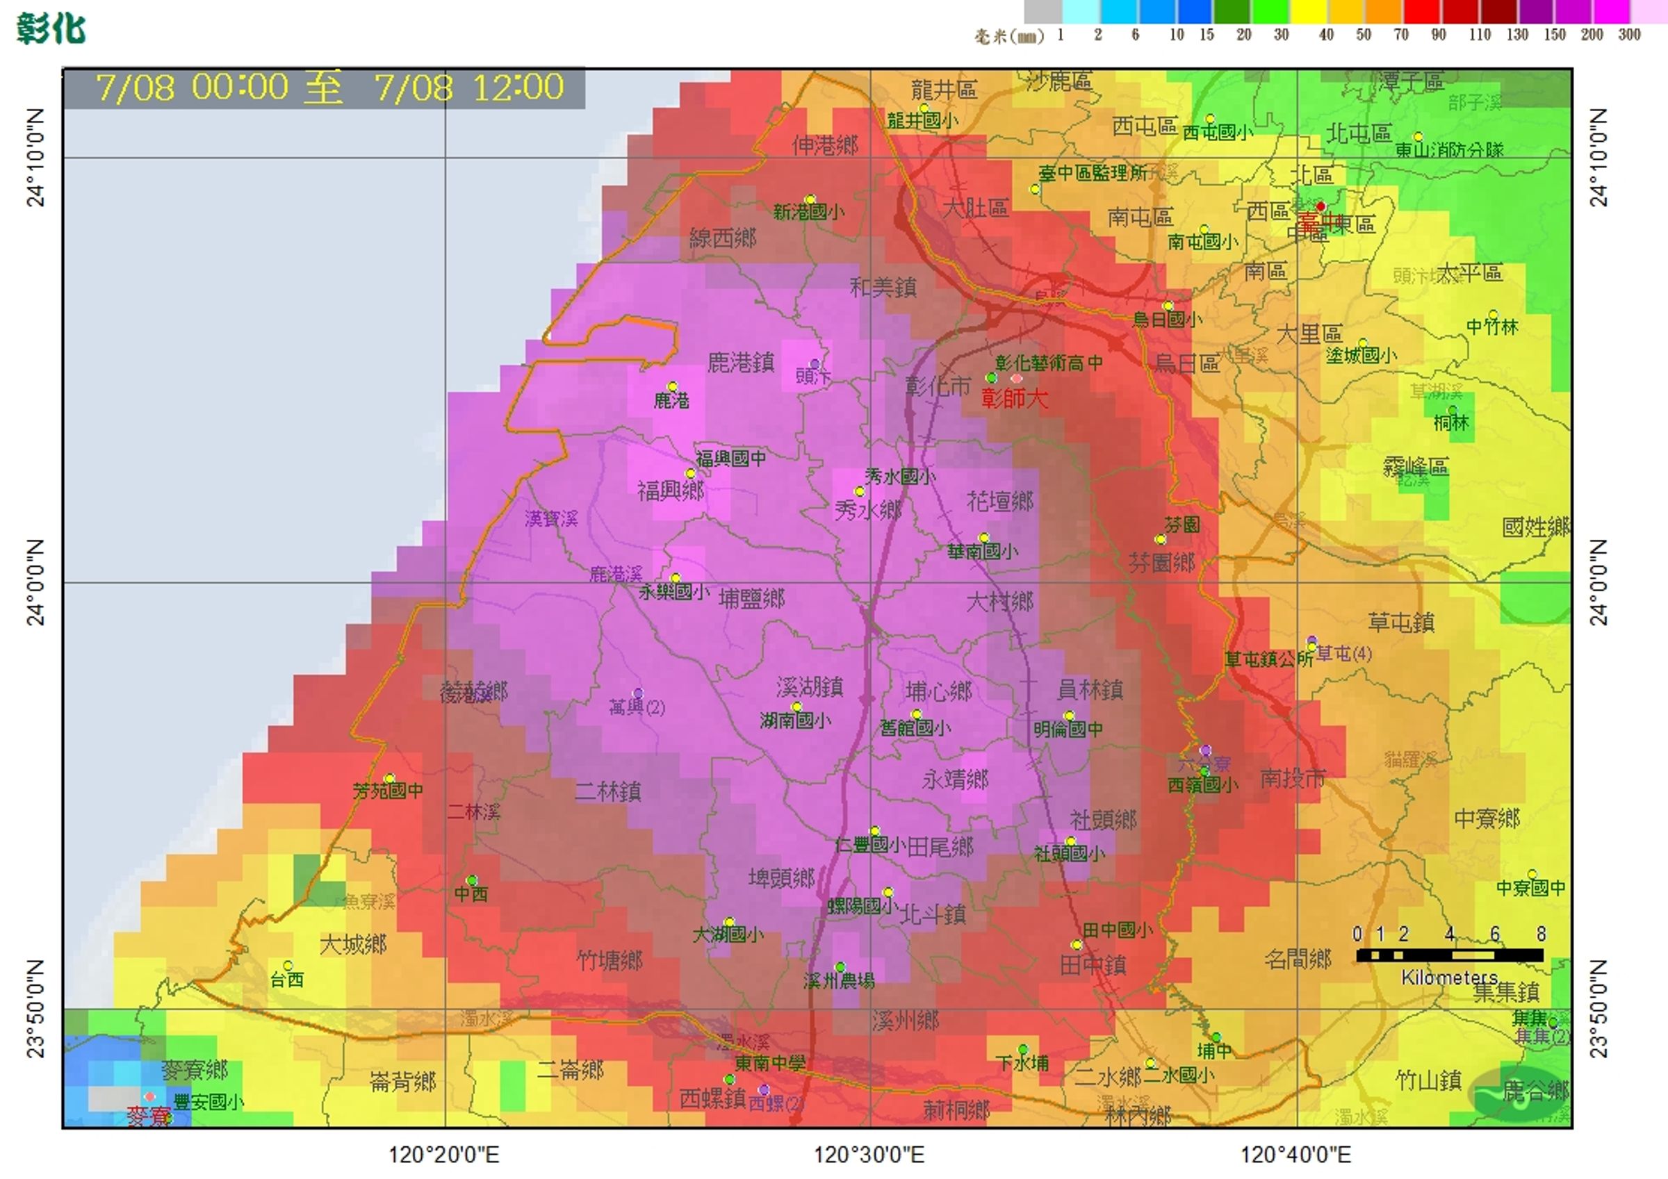The image size is (1668, 1179).
Task: Click the station dot at 烏日國小
Action: pos(1168,306)
